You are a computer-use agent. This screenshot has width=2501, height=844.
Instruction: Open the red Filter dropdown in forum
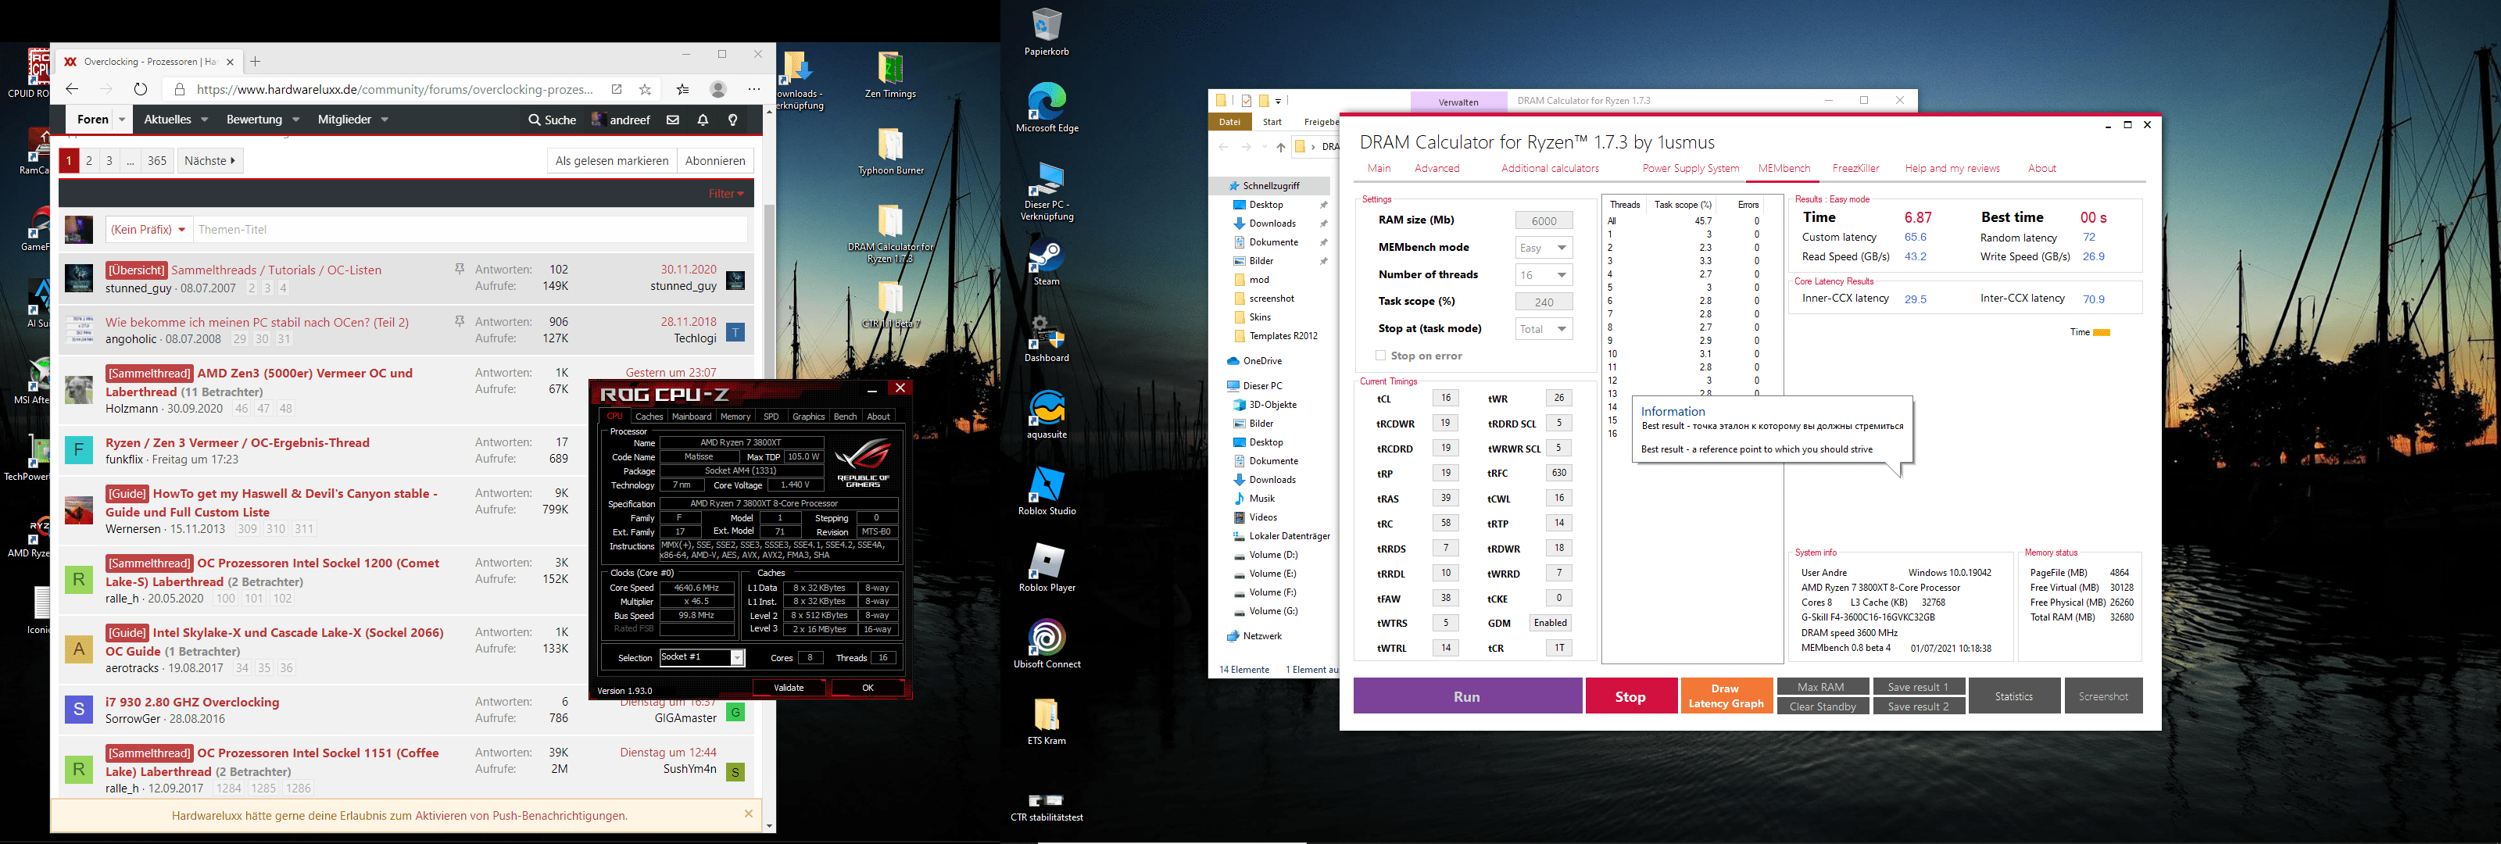click(725, 193)
